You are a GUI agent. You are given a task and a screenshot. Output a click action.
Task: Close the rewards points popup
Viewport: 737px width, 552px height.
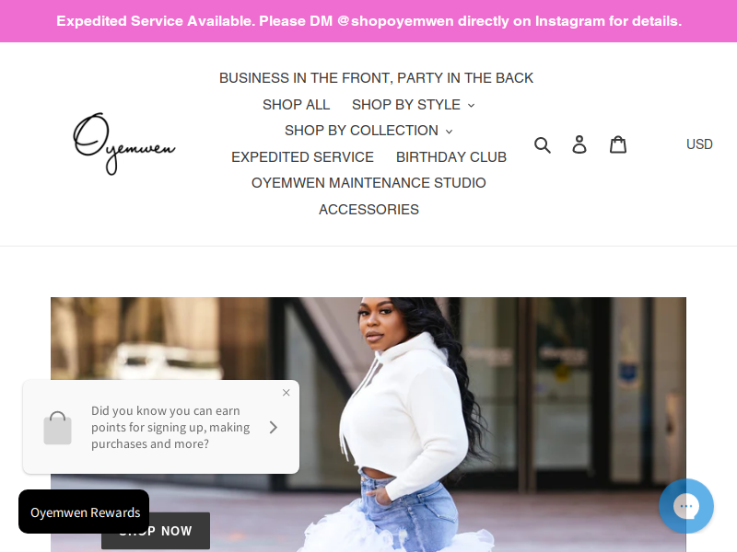[x=286, y=393]
